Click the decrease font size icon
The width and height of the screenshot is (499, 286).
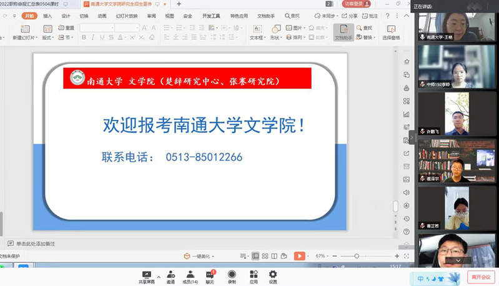click(154, 28)
